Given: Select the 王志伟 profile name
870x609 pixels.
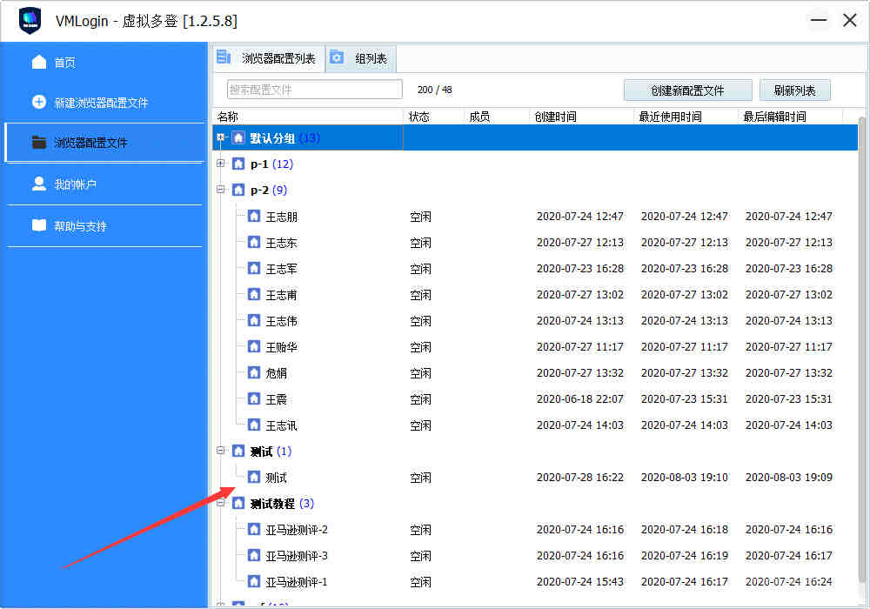Looking at the screenshot, I should (281, 321).
